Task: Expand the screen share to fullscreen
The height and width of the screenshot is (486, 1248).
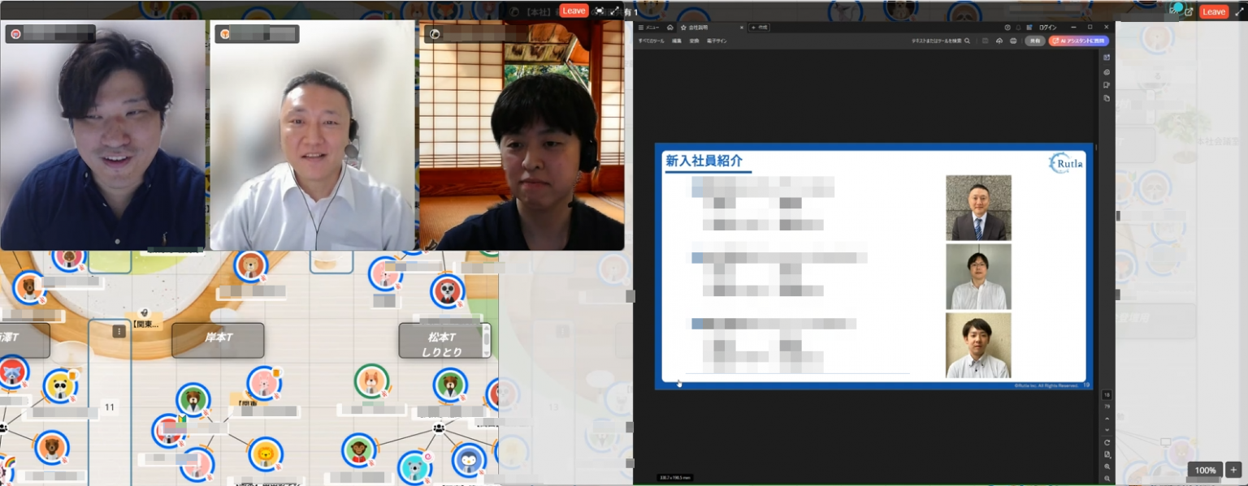Action: pyautogui.click(x=1240, y=11)
